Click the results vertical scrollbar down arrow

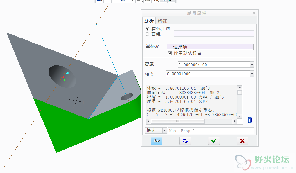[x=240, y=116]
